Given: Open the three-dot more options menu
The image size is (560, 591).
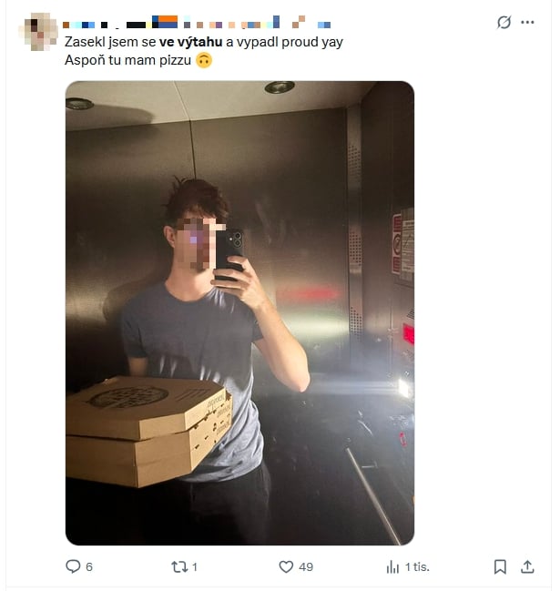Looking at the screenshot, I should [x=527, y=22].
